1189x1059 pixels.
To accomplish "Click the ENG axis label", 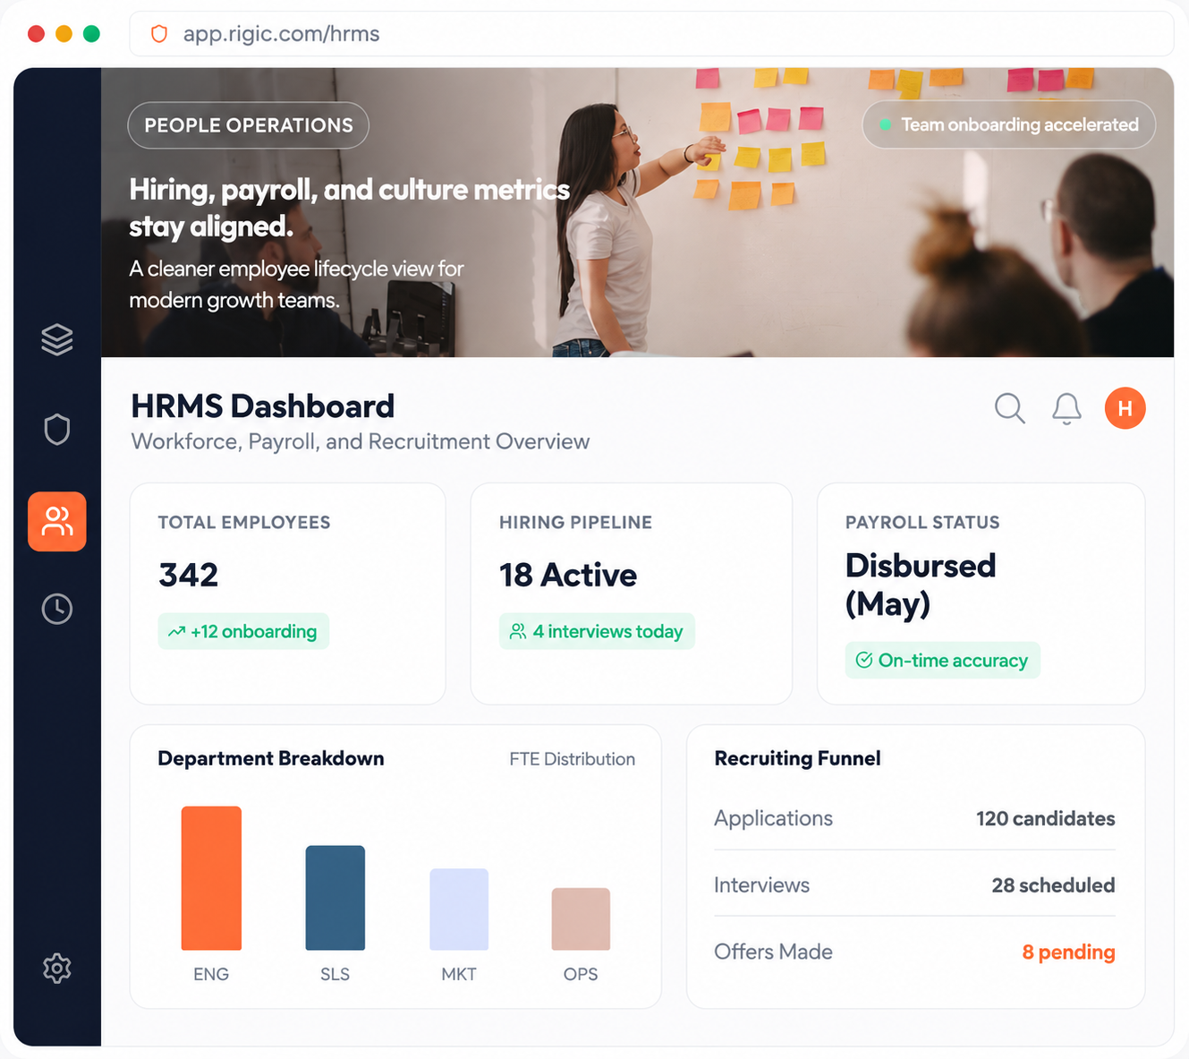I will coord(211,974).
